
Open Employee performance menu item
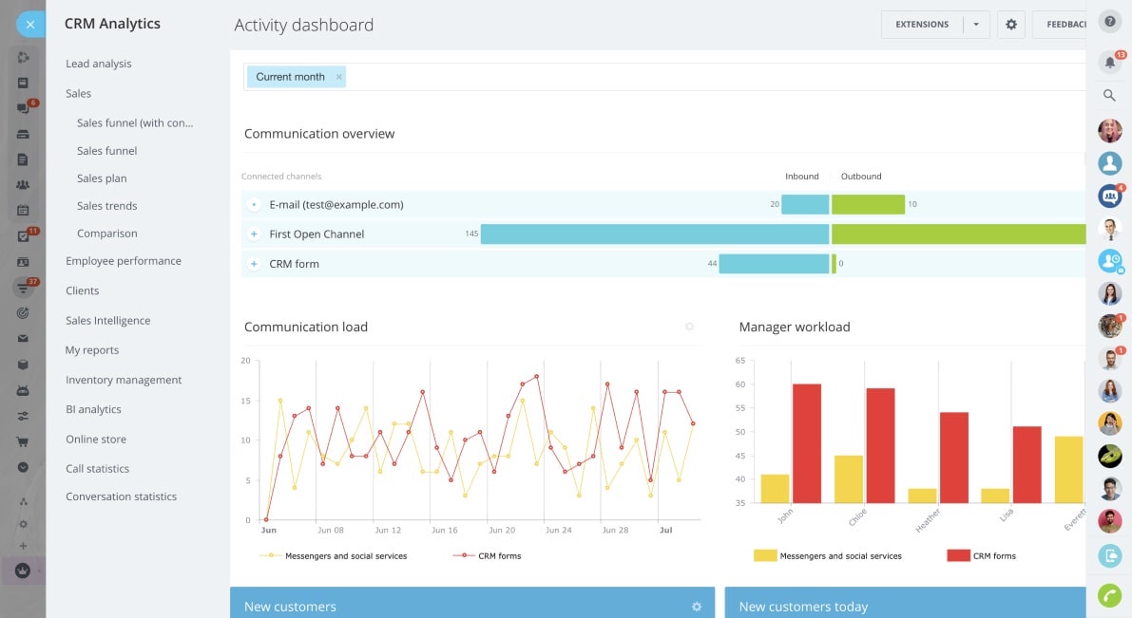123,261
